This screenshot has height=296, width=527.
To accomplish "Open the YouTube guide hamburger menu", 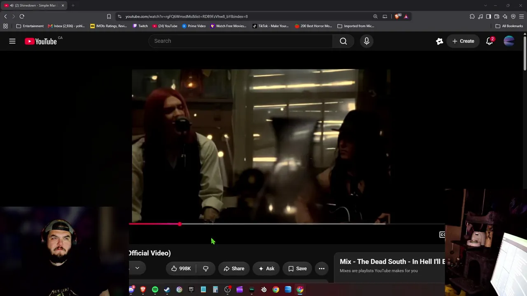I will (12, 41).
